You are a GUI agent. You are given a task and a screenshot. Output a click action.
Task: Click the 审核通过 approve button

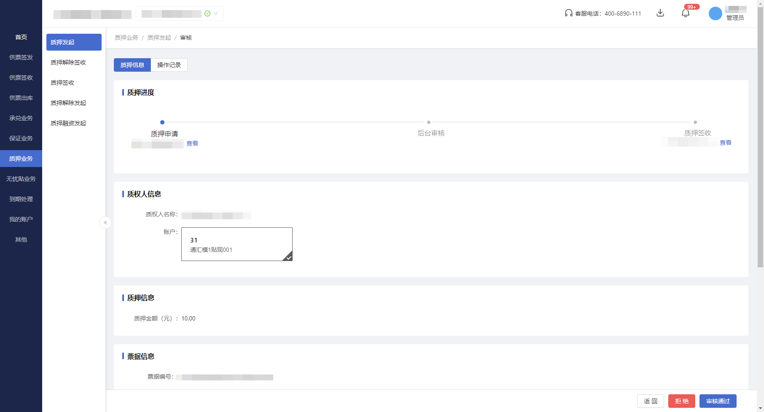tap(718, 401)
